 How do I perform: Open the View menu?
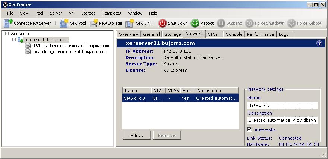24,13
